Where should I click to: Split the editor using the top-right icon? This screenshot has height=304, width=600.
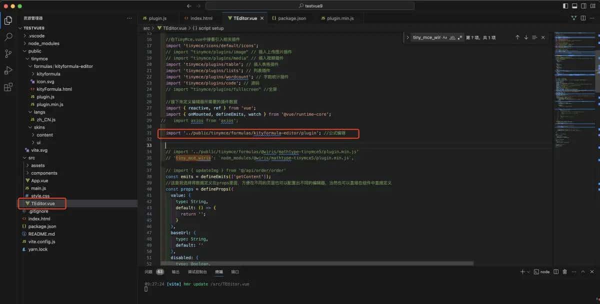pos(584,18)
